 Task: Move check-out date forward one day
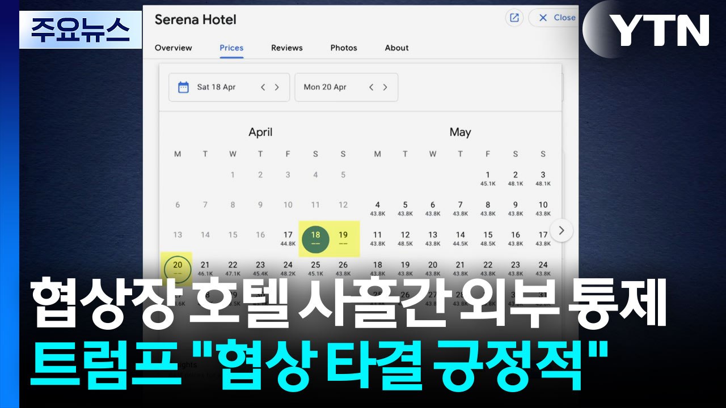pyautogui.click(x=385, y=87)
